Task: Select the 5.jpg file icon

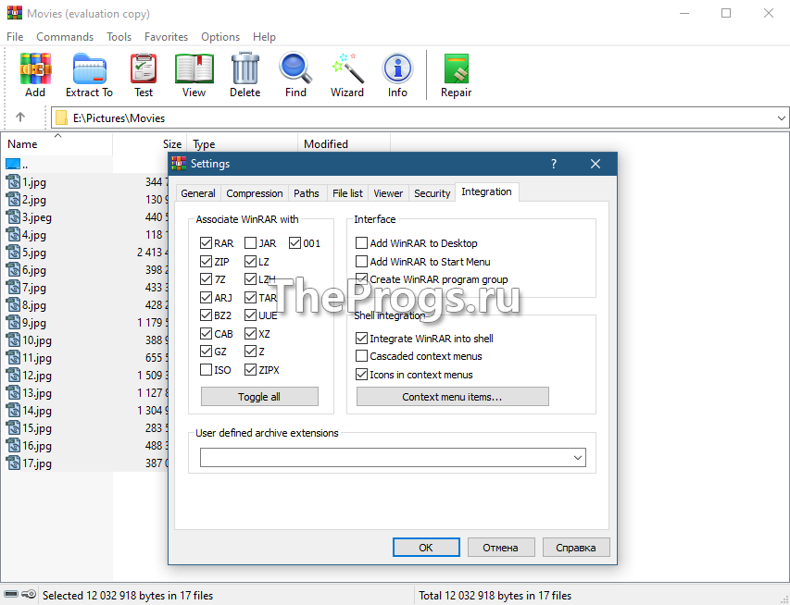Action: tap(13, 253)
